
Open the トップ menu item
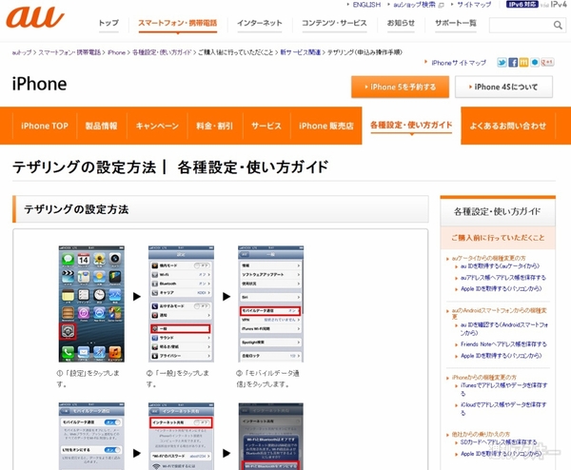108,23
